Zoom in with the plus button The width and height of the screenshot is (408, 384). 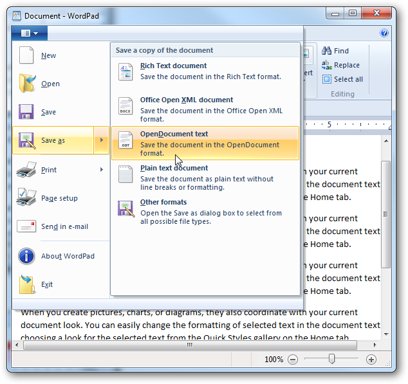click(x=371, y=360)
